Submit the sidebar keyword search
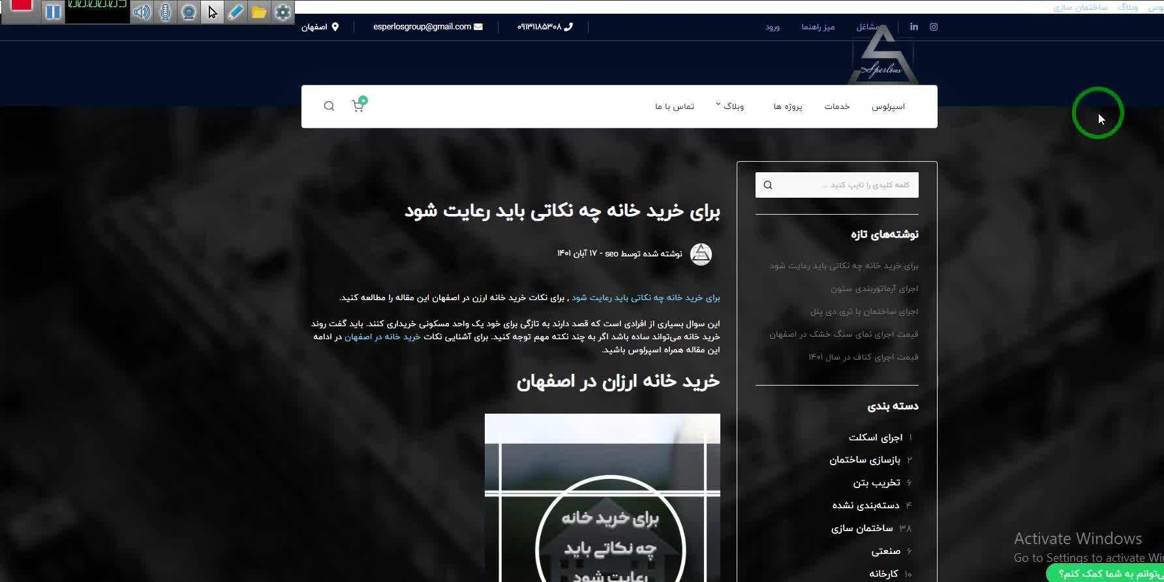 (x=768, y=185)
